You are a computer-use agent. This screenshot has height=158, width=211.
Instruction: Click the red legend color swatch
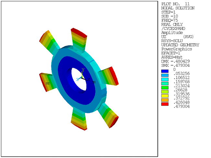[165, 104]
